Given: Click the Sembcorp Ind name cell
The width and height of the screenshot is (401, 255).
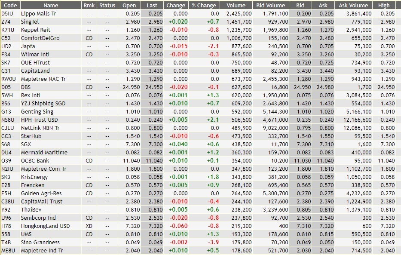Looking at the screenshot, I should click(38, 218).
